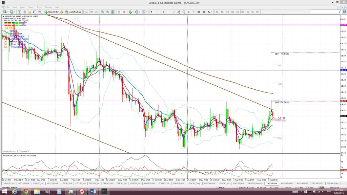The width and height of the screenshot is (347, 195).
Task: Open the Charts menu
Action: pos(30,7)
